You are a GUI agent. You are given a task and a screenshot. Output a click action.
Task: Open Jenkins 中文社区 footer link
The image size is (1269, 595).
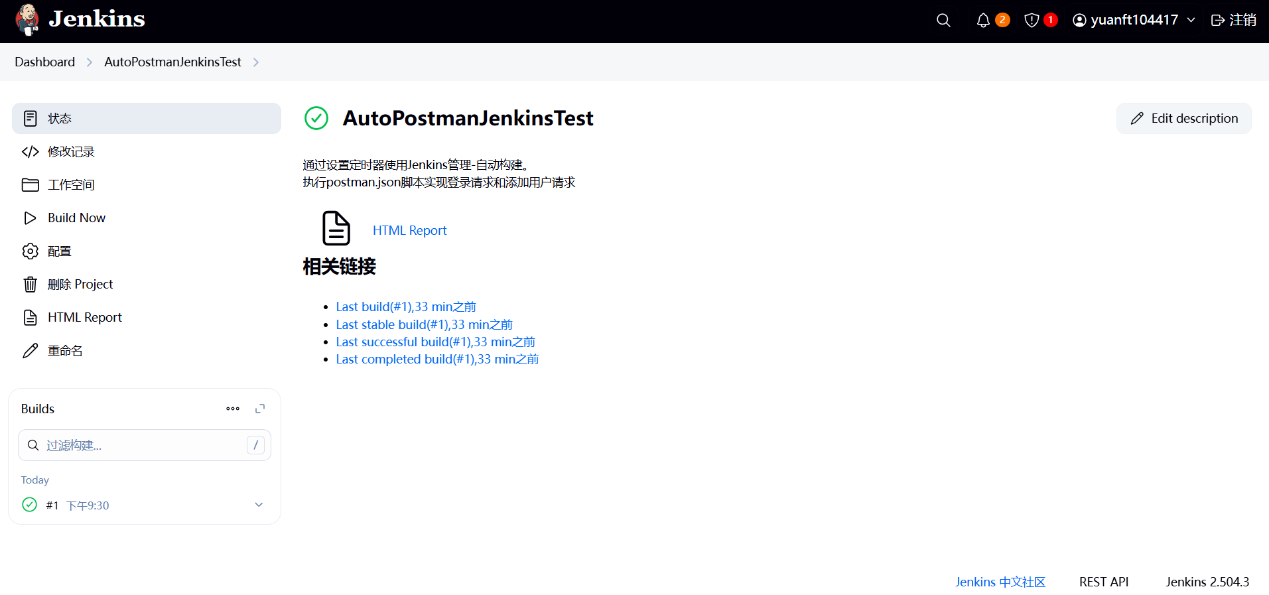point(1000,582)
